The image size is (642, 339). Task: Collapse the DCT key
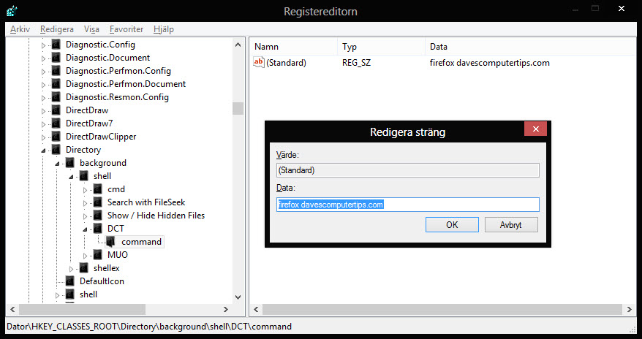(85, 229)
